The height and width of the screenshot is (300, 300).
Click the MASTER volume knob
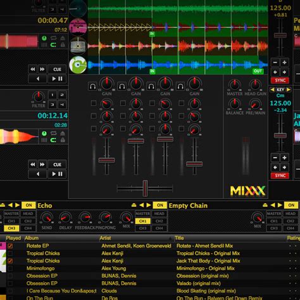pyautogui.click(x=235, y=85)
